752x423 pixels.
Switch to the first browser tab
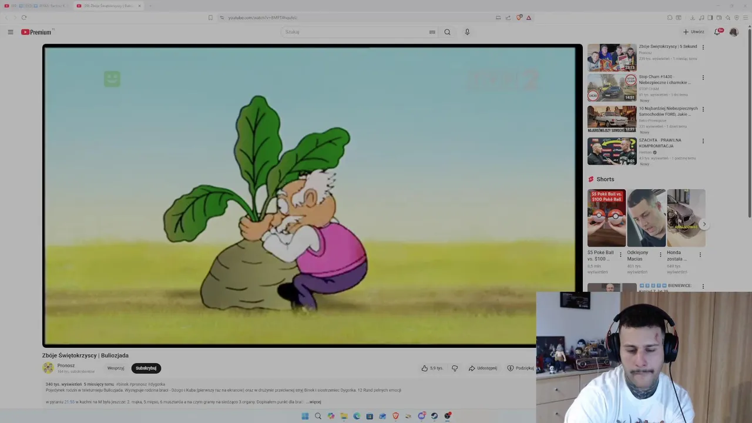pyautogui.click(x=36, y=6)
